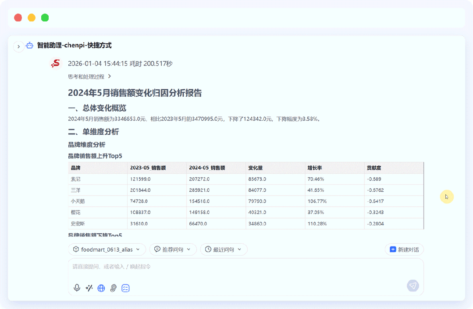This screenshot has width=473, height=309.
Task: Toggle the globe web search icon
Action: pos(101,288)
